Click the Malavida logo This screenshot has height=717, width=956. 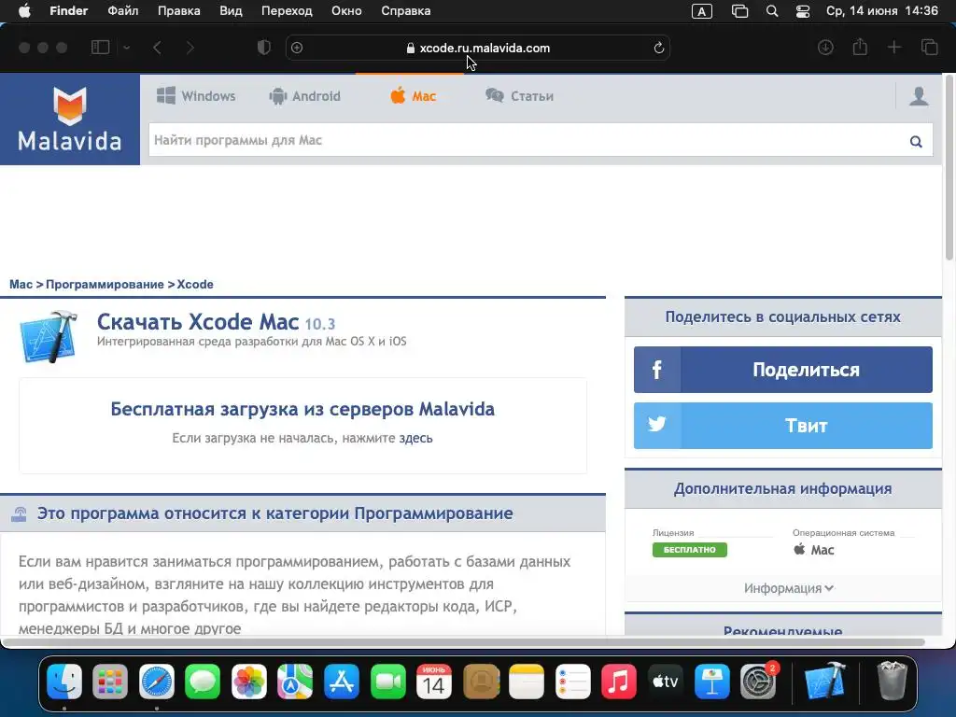click(x=69, y=119)
